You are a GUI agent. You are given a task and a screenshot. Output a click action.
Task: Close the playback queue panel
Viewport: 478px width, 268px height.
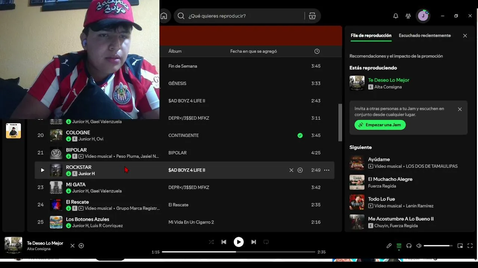(465, 36)
